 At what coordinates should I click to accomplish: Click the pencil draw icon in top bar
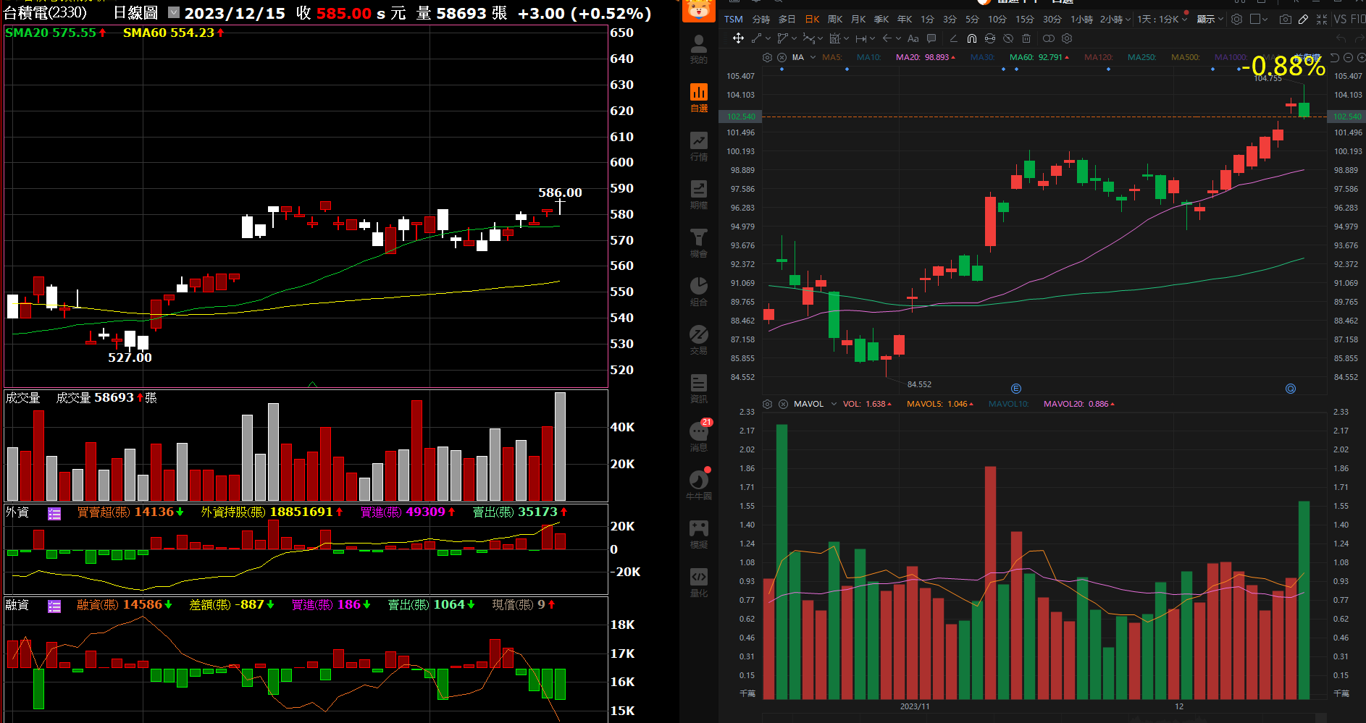coord(1304,20)
